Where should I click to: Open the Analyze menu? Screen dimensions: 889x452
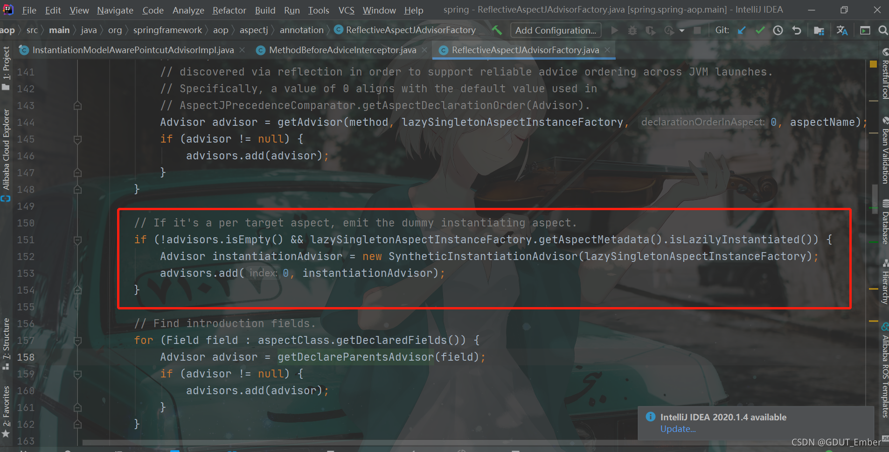pos(188,10)
